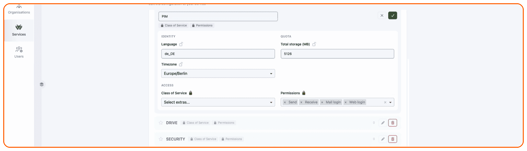
Task: Open the Users sidebar section
Action: [x=19, y=52]
